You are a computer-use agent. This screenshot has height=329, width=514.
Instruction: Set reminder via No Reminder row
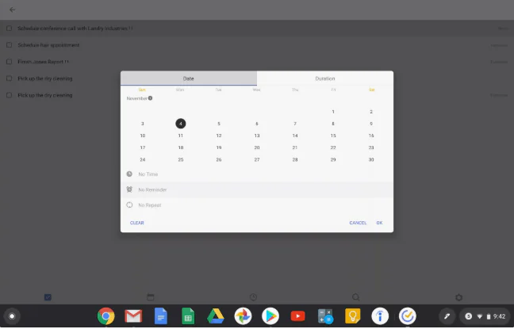257,189
